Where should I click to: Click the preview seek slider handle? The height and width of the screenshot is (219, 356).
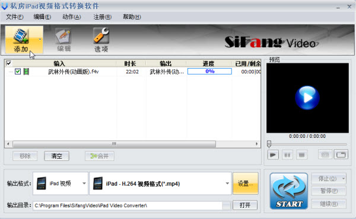coord(269,144)
